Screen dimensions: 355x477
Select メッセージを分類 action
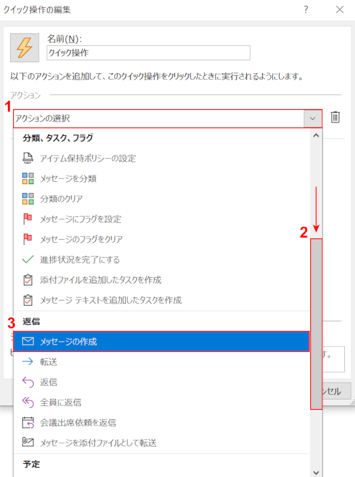[x=162, y=178]
